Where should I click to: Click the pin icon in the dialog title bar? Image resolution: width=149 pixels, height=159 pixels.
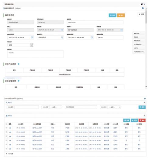142,4
